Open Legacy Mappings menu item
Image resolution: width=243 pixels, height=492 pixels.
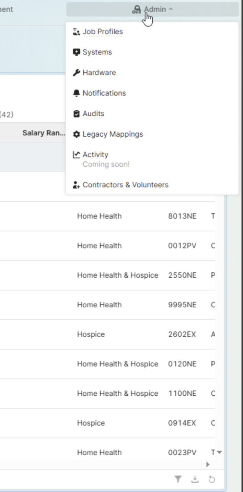coord(113,134)
